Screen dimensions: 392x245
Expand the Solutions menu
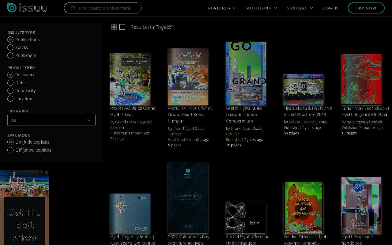coord(261,8)
